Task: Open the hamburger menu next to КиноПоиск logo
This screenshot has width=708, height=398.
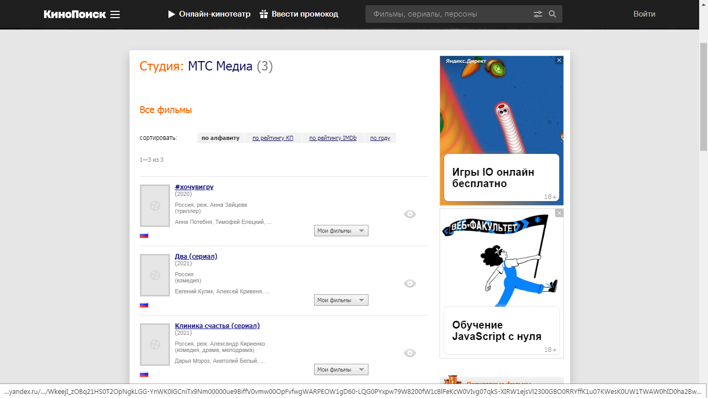Action: point(115,15)
